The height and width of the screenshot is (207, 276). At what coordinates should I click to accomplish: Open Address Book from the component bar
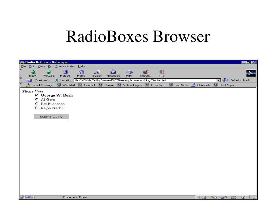point(234,197)
